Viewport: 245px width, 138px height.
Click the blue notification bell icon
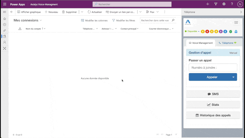pos(236,32)
